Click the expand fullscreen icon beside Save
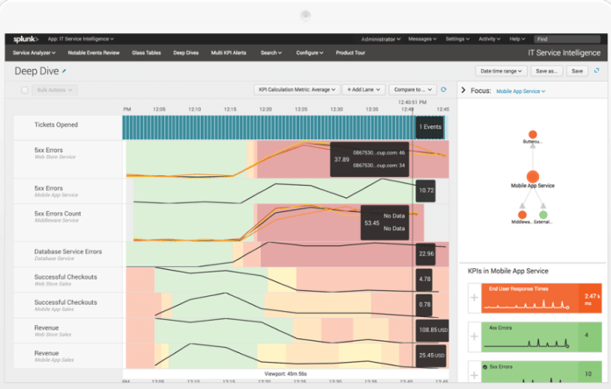Image resolution: width=611 pixels, height=389 pixels. click(597, 71)
